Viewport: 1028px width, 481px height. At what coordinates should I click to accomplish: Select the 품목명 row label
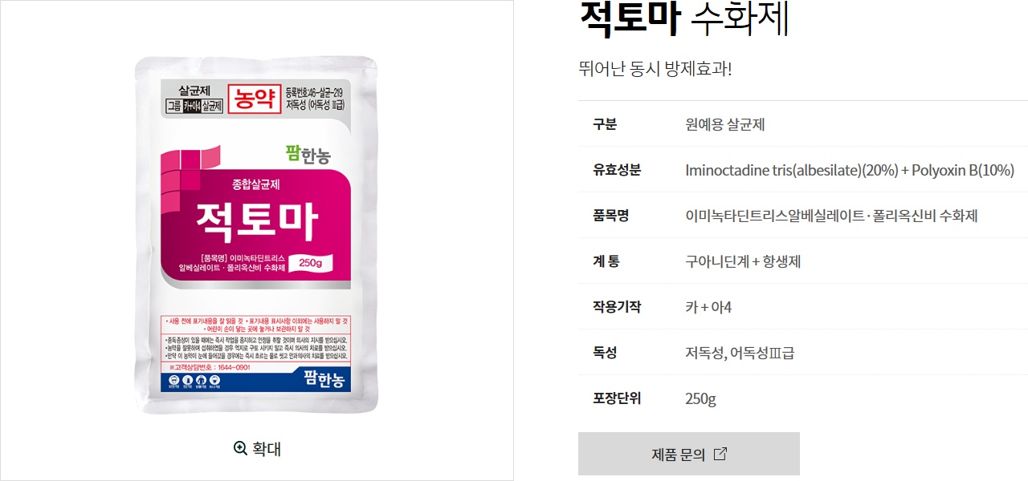tap(610, 216)
